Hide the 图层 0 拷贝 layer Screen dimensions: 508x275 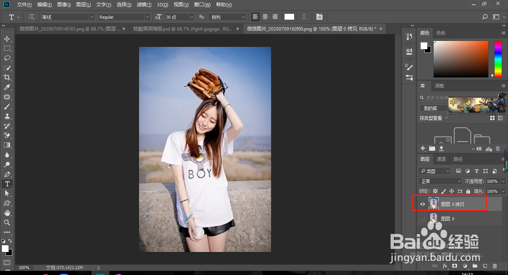(422, 204)
